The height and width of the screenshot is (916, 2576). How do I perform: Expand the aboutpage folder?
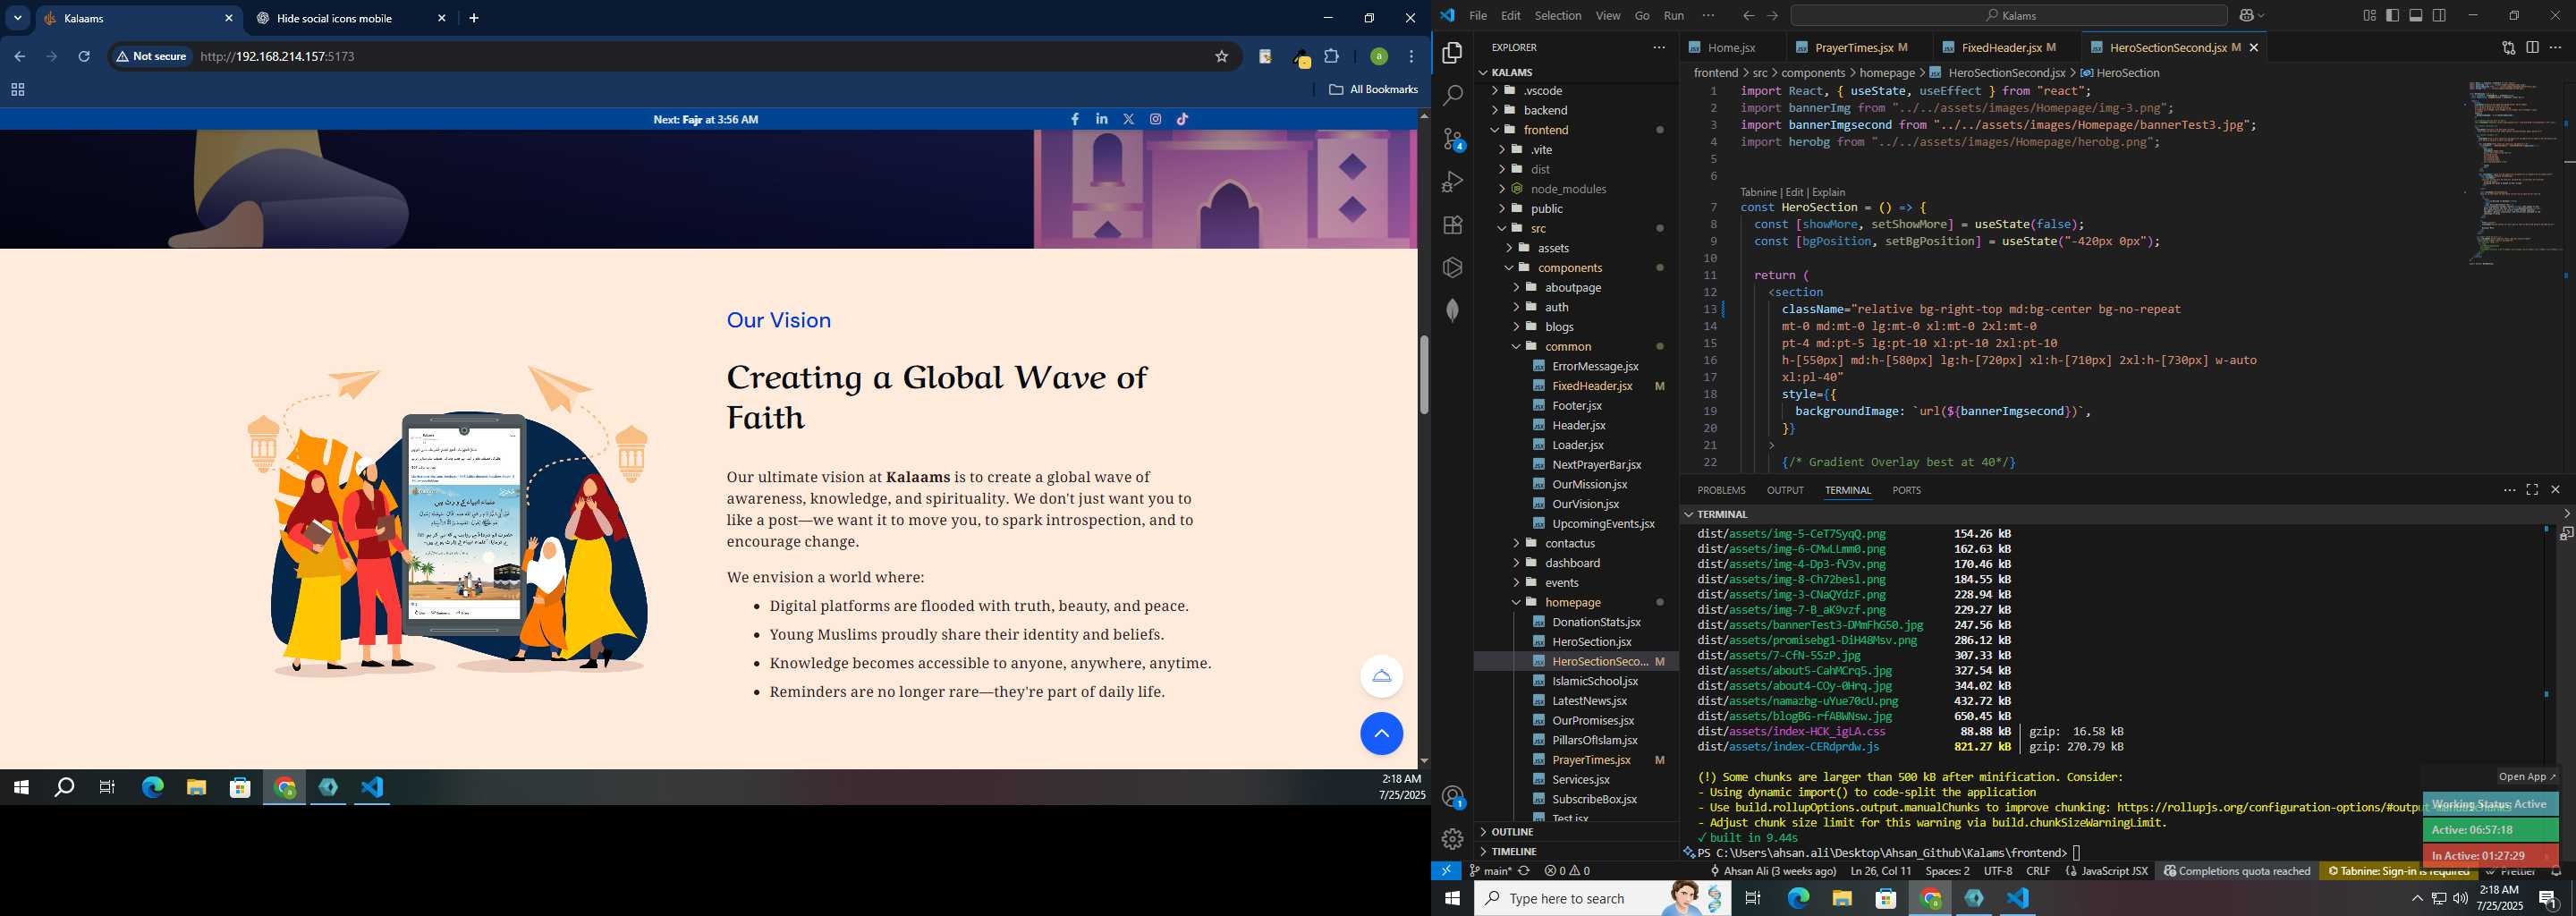click(x=1572, y=288)
